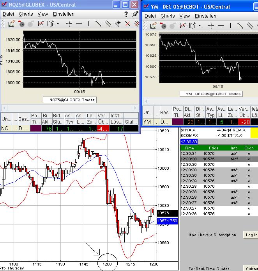This screenshot has width=258, height=271.
Task: Select the crosshair tool in YM window
Action: (211, 25)
